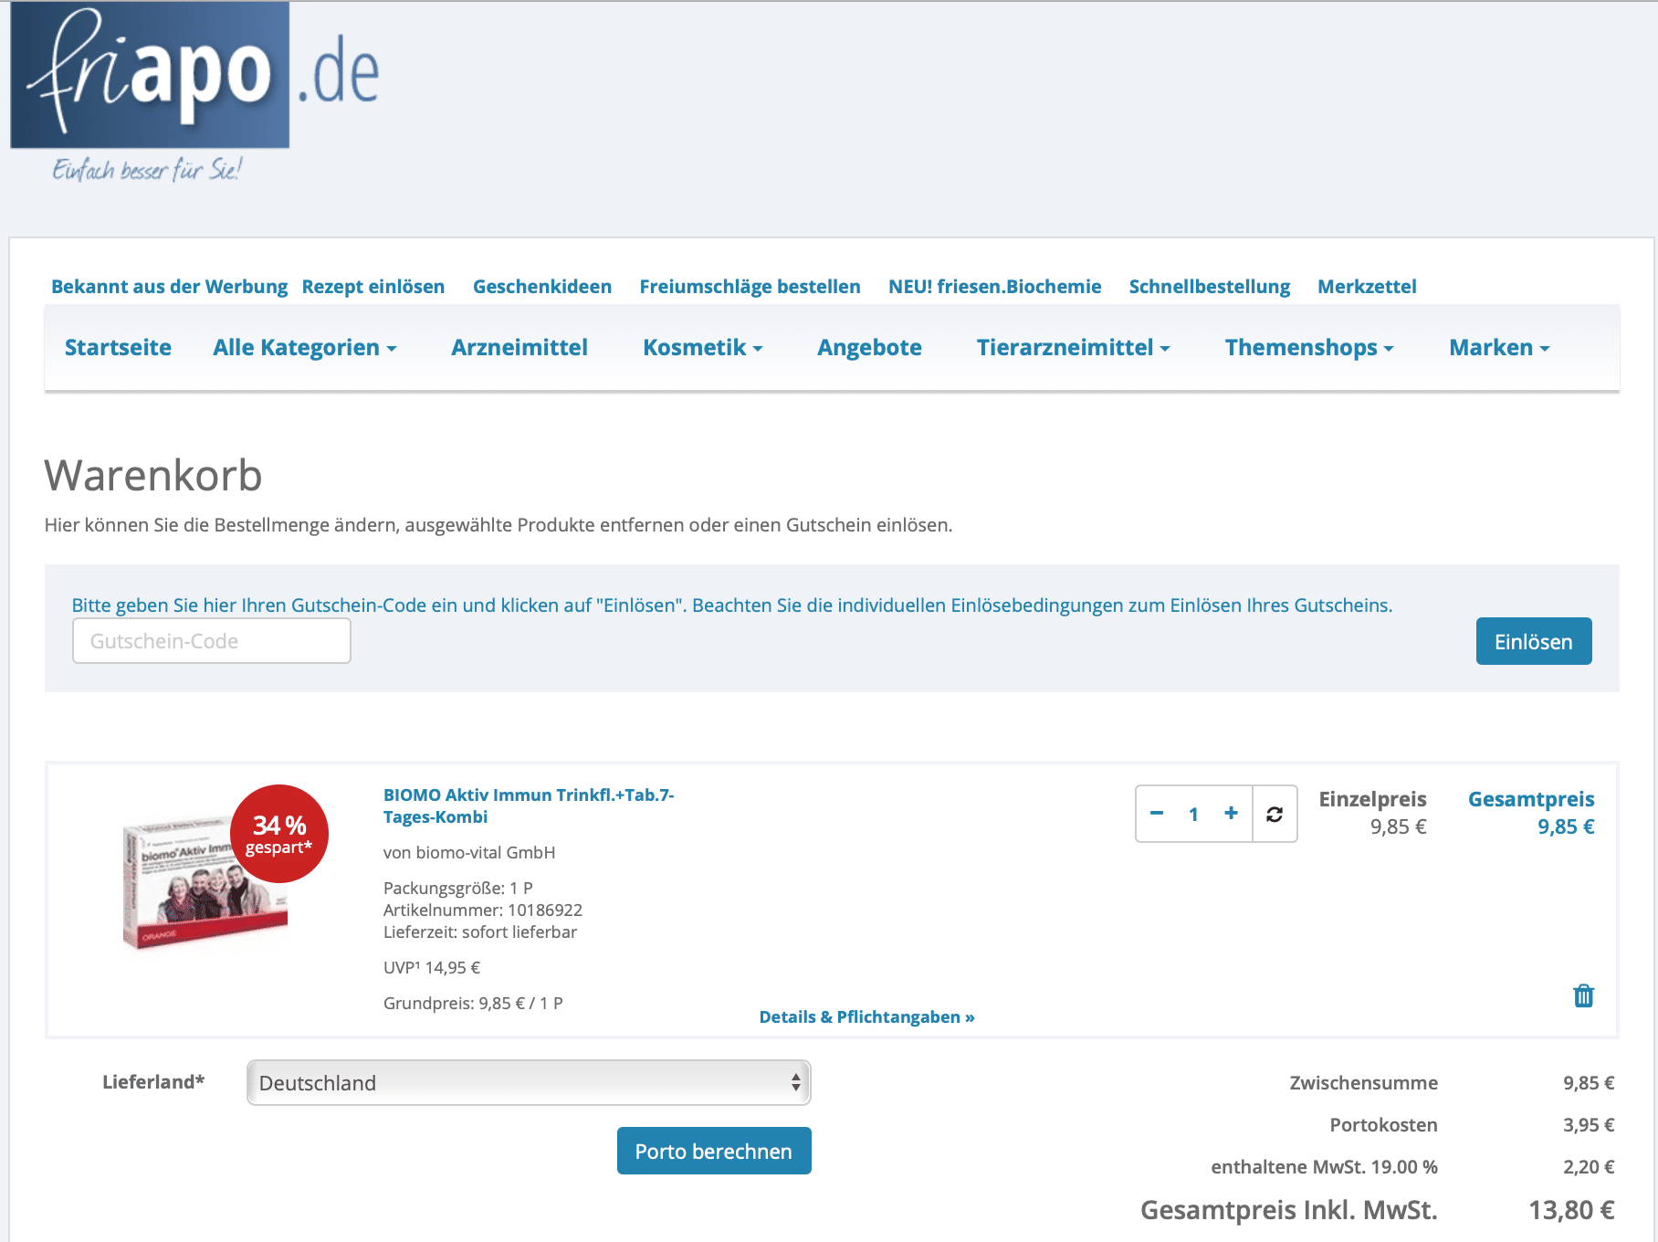The height and width of the screenshot is (1242, 1658).
Task: Click the Zwischensumme 9,85 € value
Action: 1589,1083
